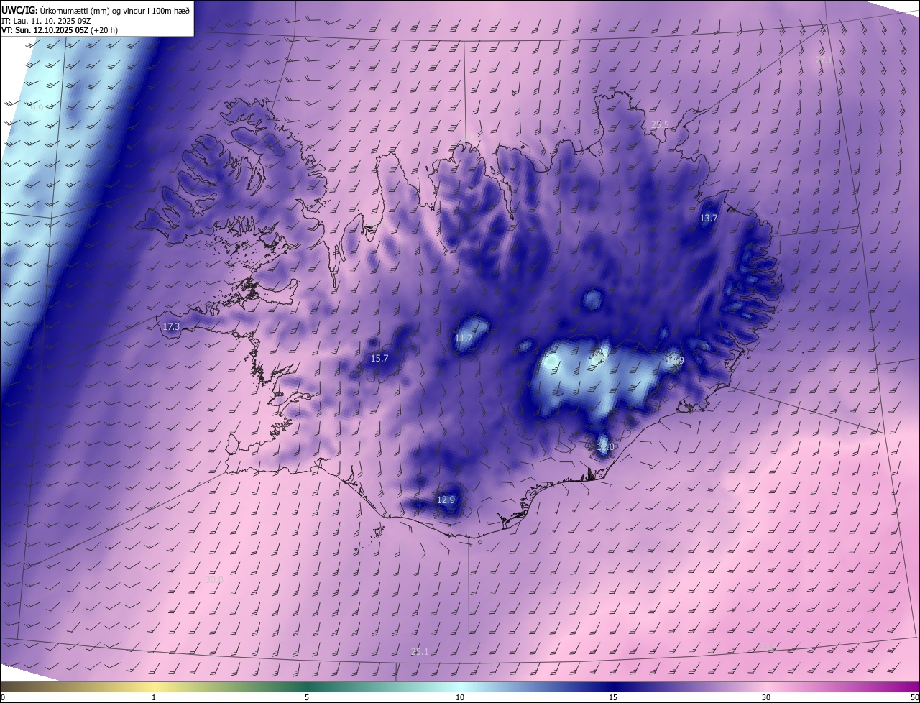The width and height of the screenshot is (920, 703).
Task: Click the 30 tick label on the color scale
Action: [766, 697]
